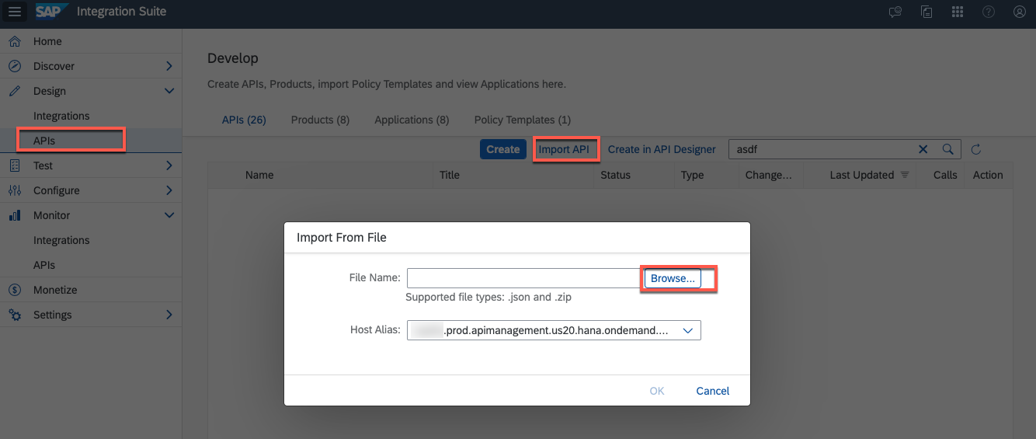Viewport: 1036px width, 439px height.
Task: Expand the Discover menu chevron
Action: 169,66
